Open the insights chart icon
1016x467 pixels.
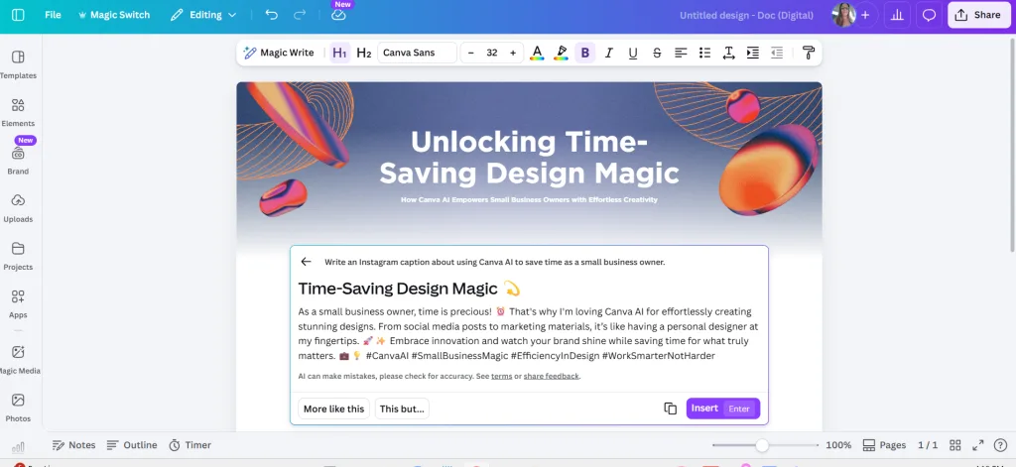click(x=897, y=15)
